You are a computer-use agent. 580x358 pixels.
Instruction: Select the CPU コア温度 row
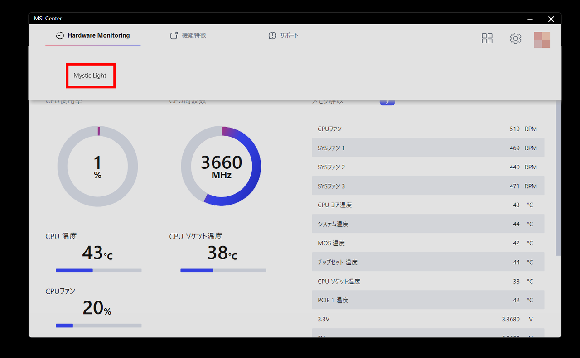coord(428,205)
